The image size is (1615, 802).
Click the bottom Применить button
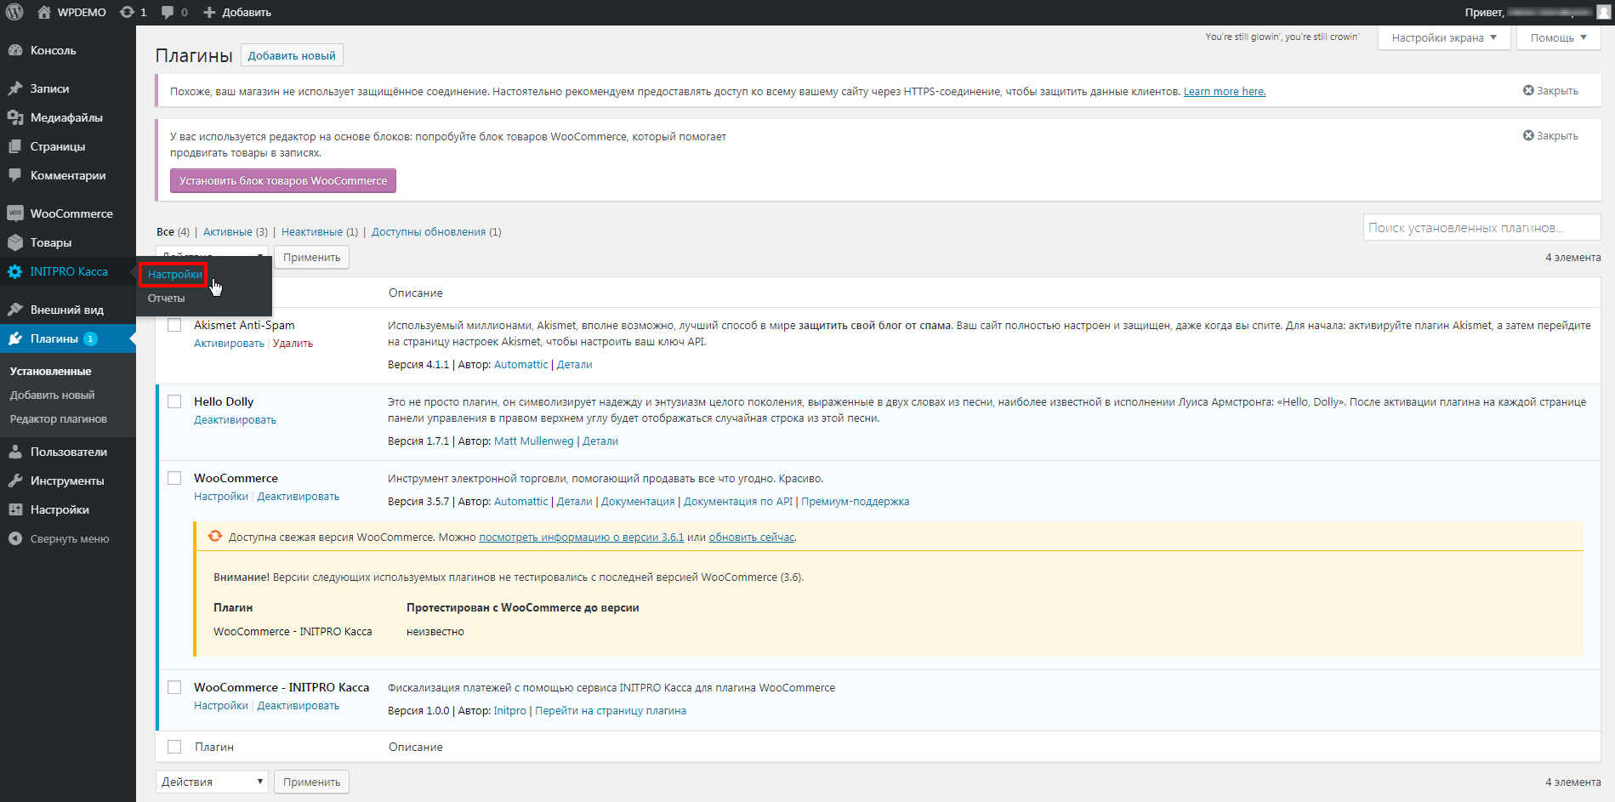click(x=311, y=782)
